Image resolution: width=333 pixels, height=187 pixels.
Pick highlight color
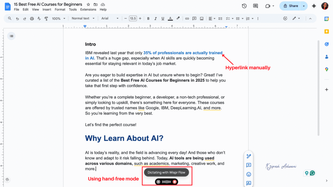(x=178, y=19)
